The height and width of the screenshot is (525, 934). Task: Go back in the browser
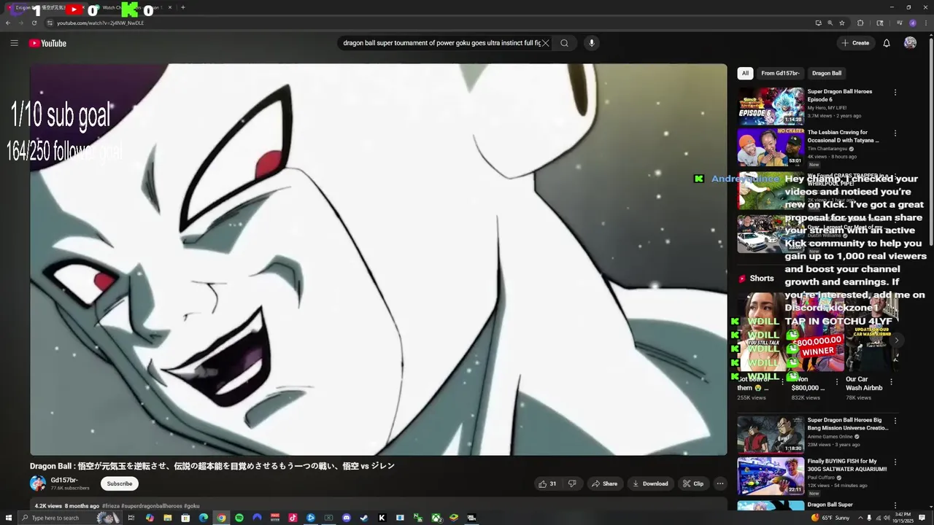pos(8,23)
